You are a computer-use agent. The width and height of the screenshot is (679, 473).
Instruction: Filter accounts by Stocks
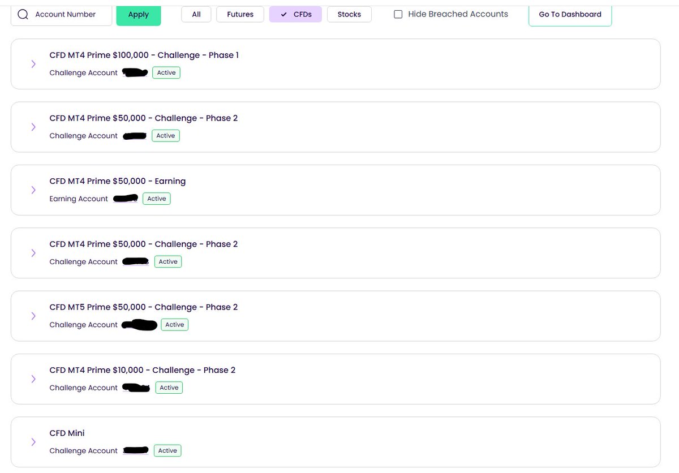[x=349, y=14]
